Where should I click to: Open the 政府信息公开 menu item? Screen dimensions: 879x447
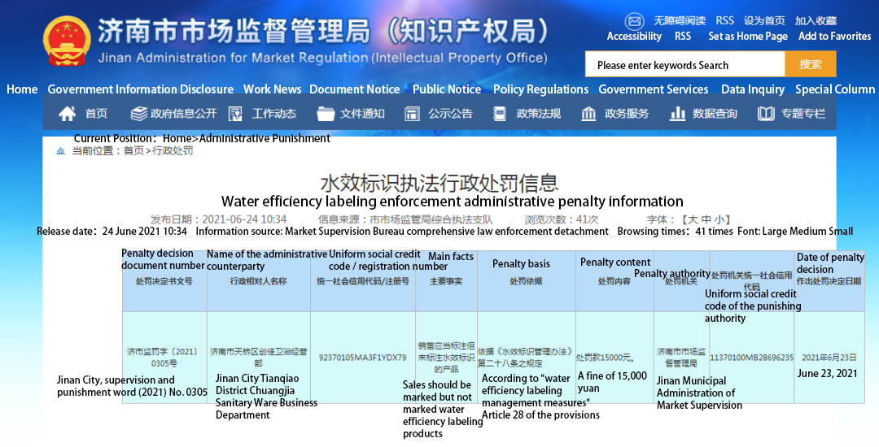[x=183, y=114]
